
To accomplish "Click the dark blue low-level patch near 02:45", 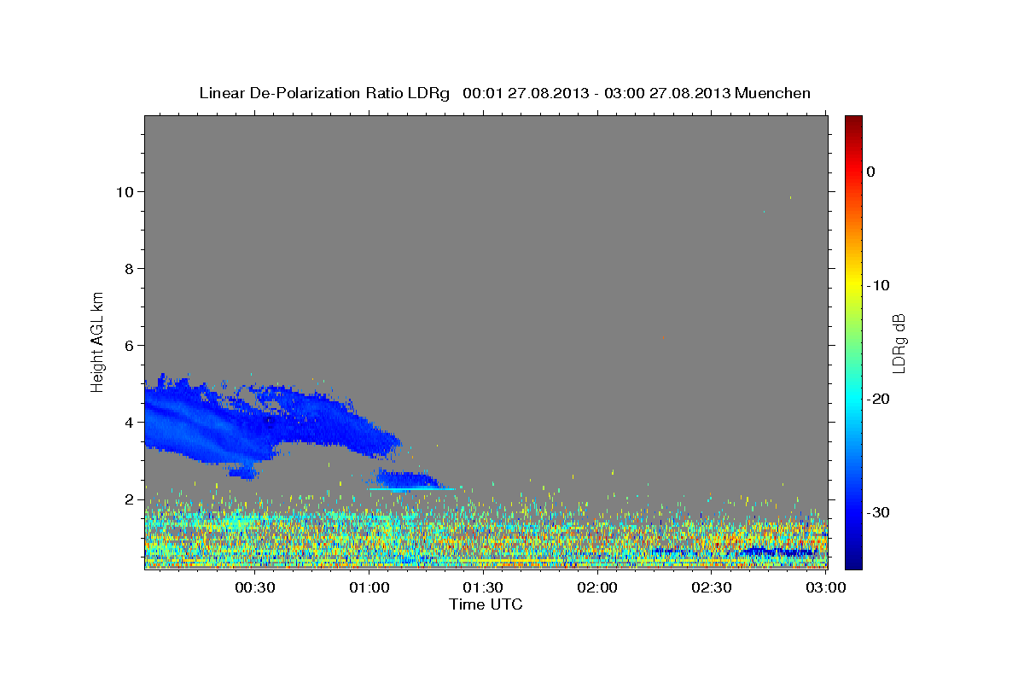I will click(x=778, y=552).
